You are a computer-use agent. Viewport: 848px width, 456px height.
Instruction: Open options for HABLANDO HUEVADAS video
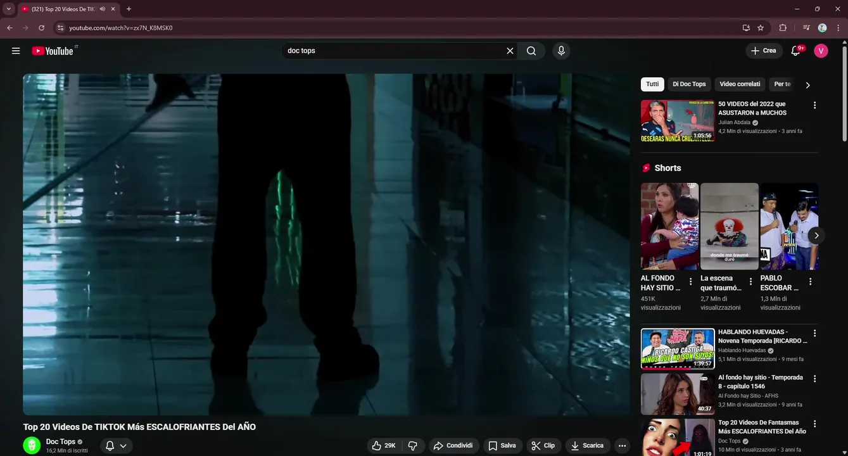pyautogui.click(x=814, y=333)
